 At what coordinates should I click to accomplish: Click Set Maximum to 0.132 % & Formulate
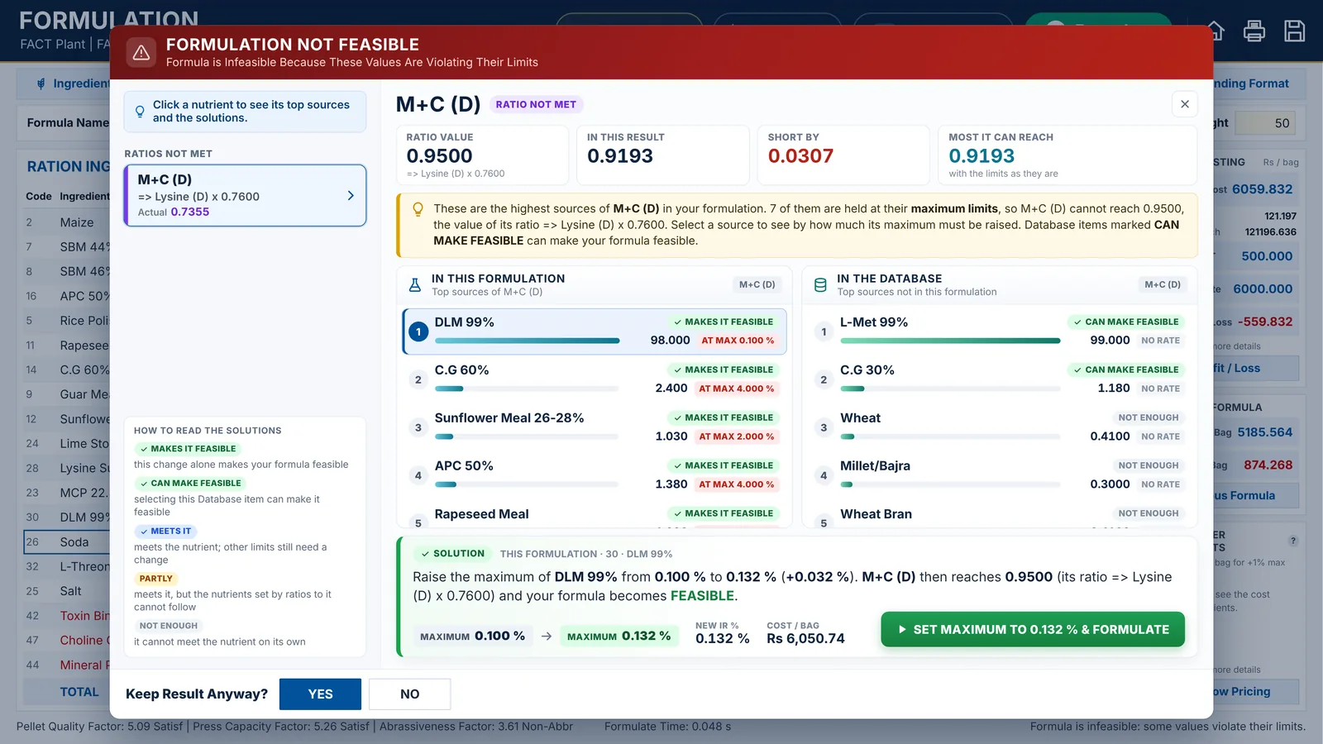[1033, 629]
